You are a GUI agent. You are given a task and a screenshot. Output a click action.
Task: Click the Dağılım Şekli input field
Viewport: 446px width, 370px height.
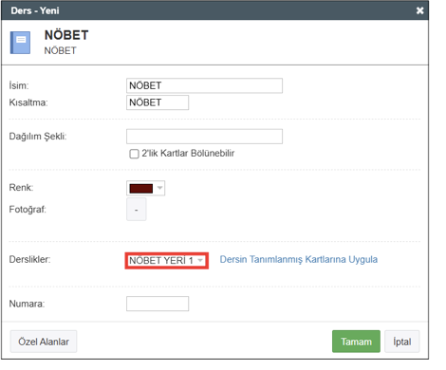tap(204, 137)
